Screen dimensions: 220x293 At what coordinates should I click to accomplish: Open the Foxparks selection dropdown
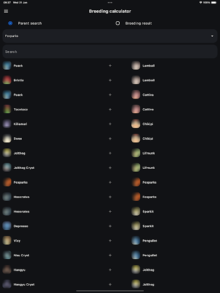[110, 36]
